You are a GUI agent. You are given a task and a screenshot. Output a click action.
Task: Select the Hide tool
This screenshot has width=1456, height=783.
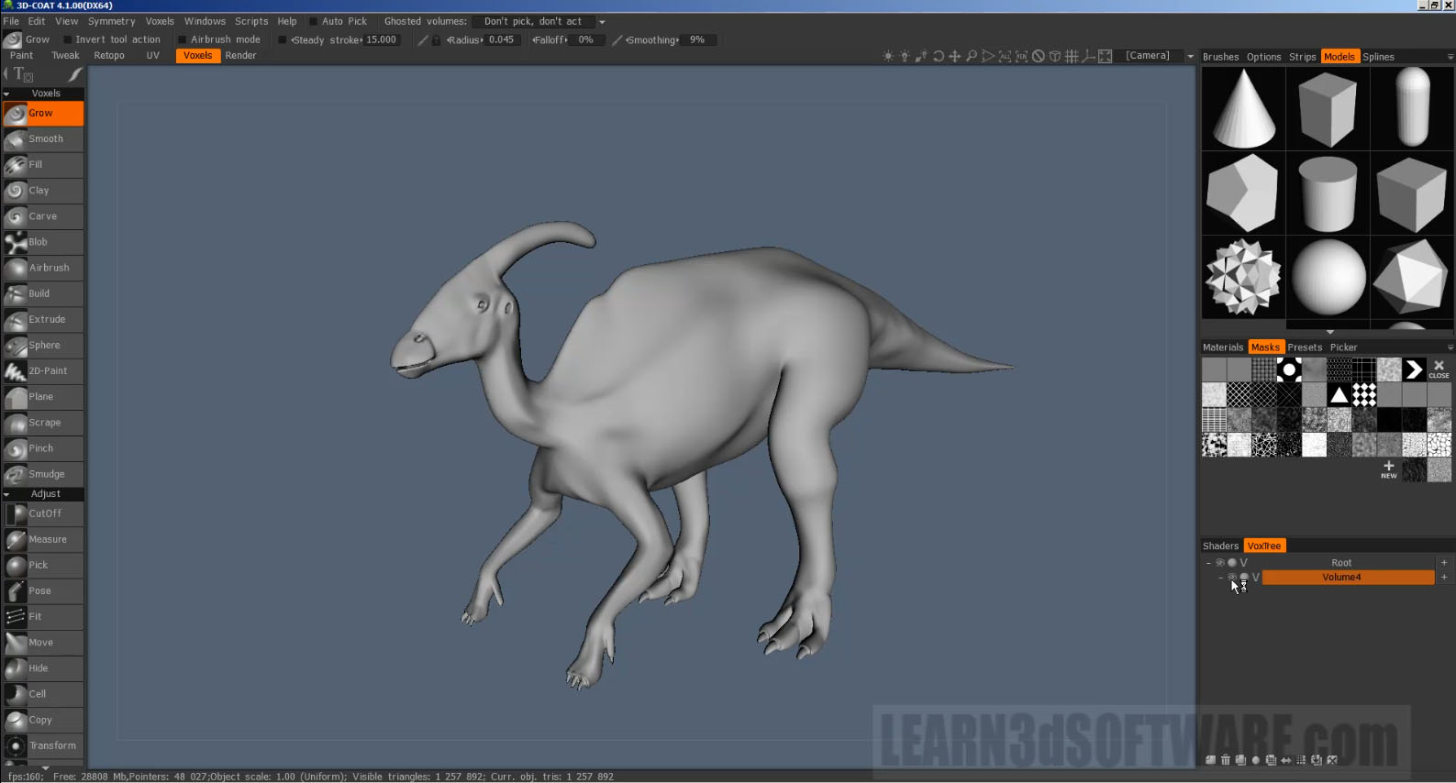click(x=43, y=668)
